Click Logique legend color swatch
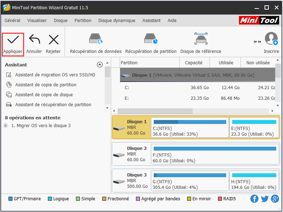This screenshot has width=283, height=212. tap(50, 199)
